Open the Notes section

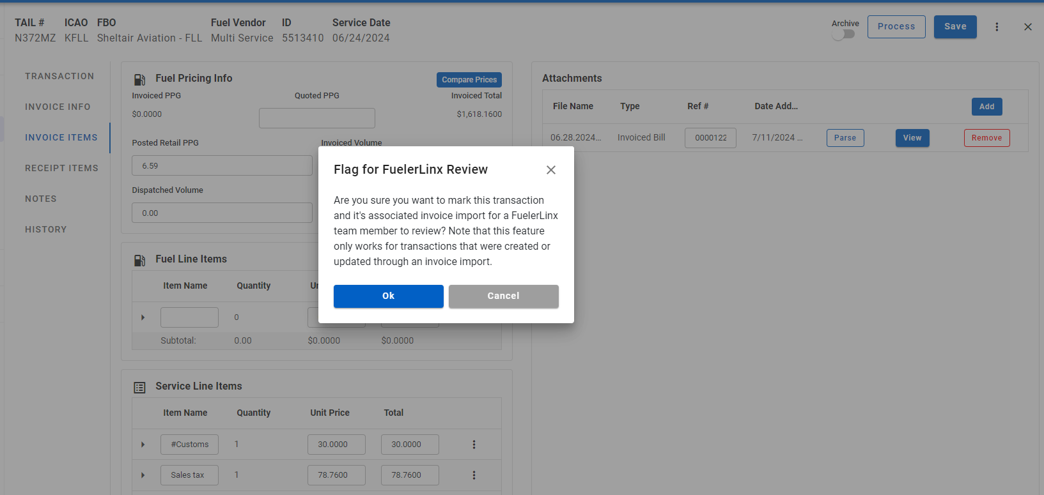point(41,199)
